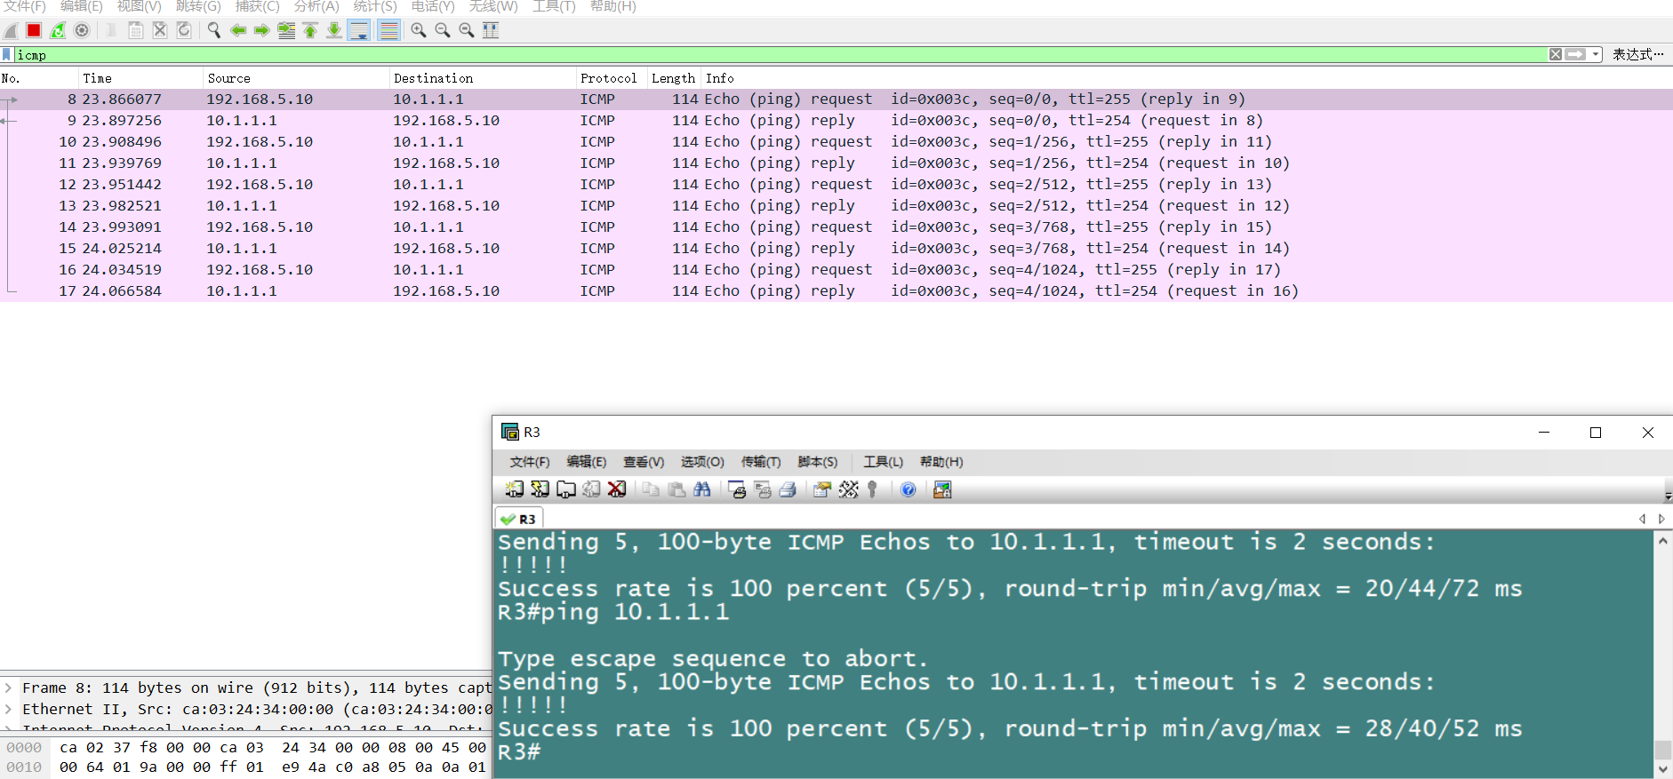Screen dimensions: 1673x779
Task: Open Go to specified packet
Action: 286,30
